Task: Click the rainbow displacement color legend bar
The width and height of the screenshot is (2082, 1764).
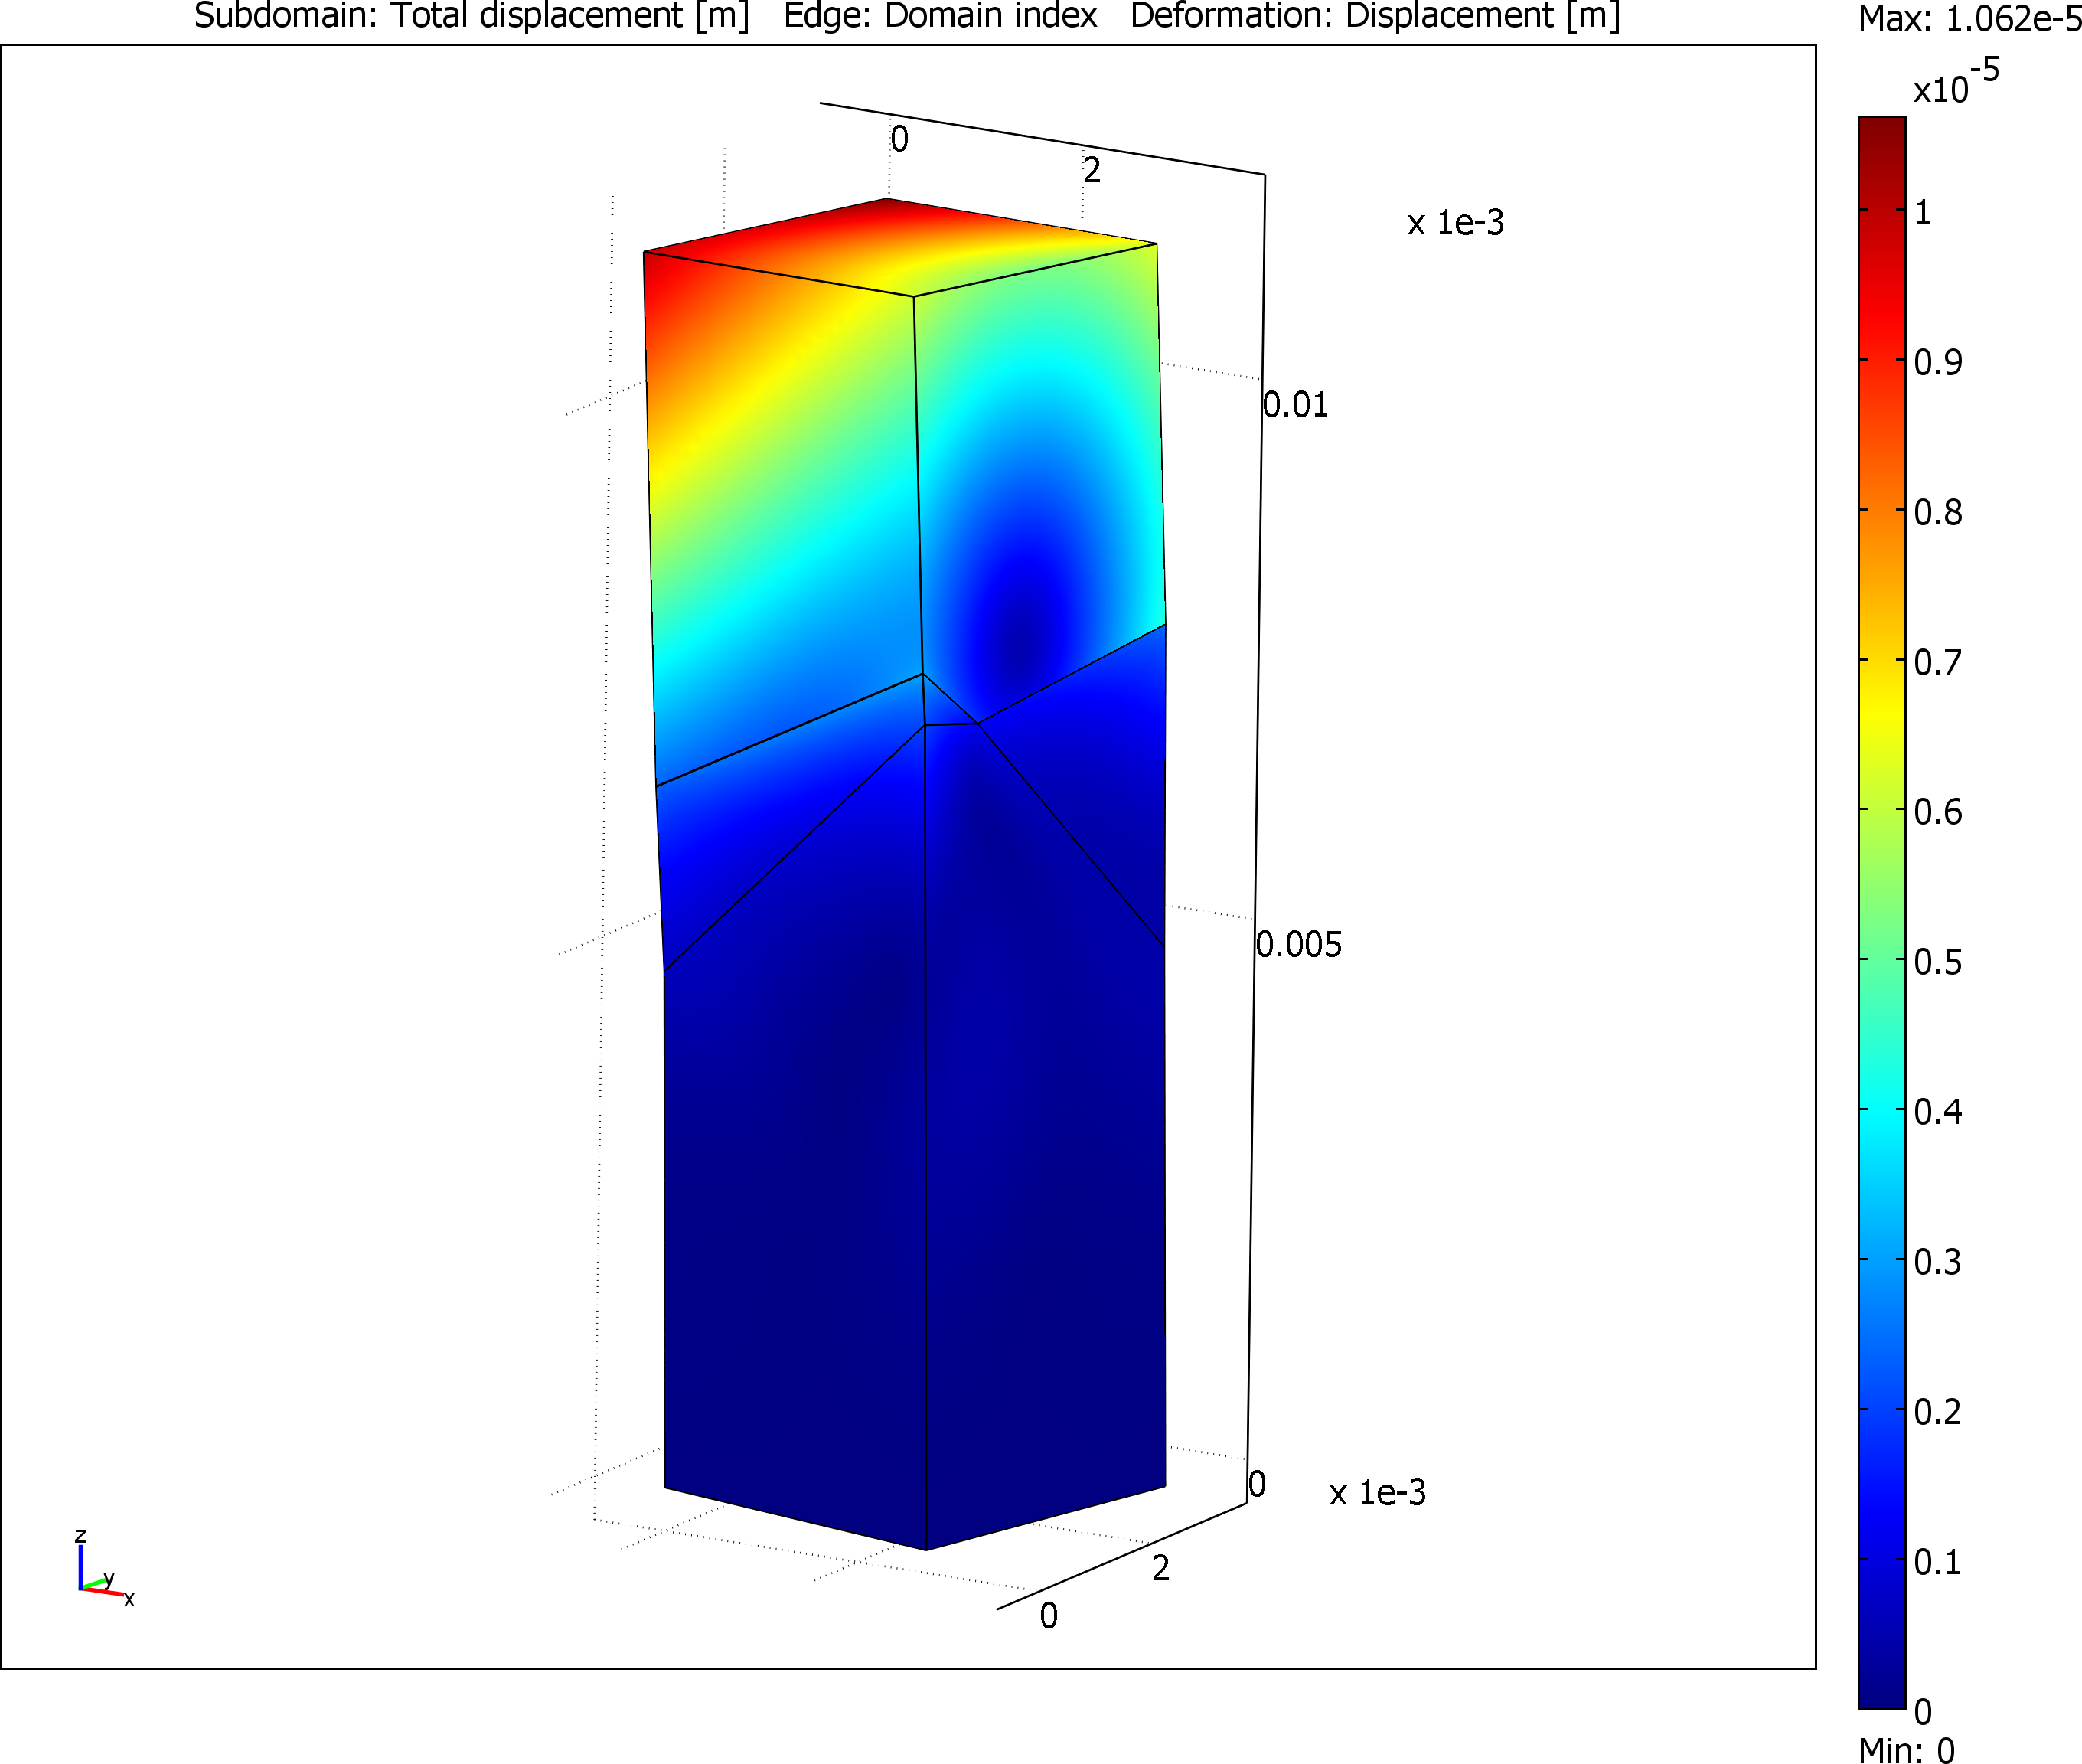Action: [x=1881, y=913]
